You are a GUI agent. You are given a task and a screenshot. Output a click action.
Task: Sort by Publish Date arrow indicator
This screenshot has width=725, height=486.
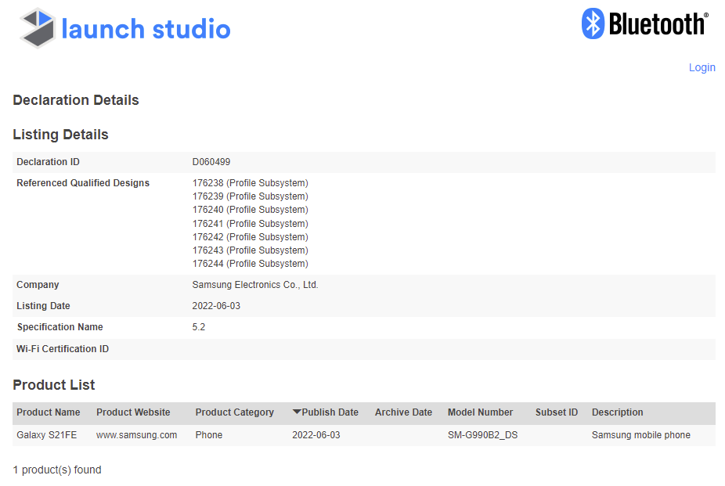click(297, 412)
